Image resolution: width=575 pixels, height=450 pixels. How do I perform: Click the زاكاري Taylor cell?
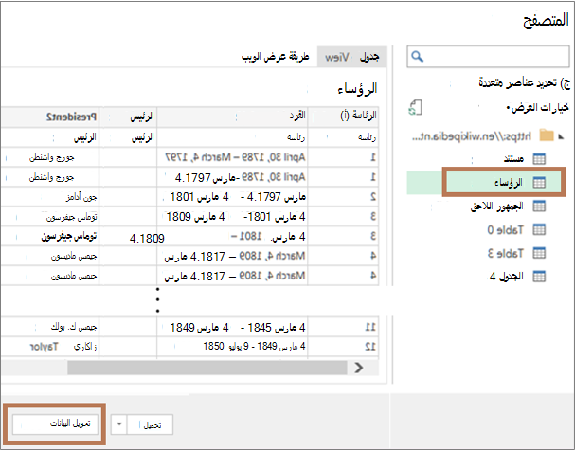coord(50,346)
